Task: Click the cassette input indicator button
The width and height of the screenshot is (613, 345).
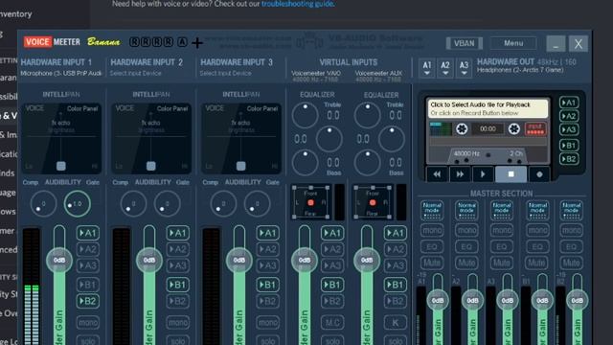Action: [535, 129]
